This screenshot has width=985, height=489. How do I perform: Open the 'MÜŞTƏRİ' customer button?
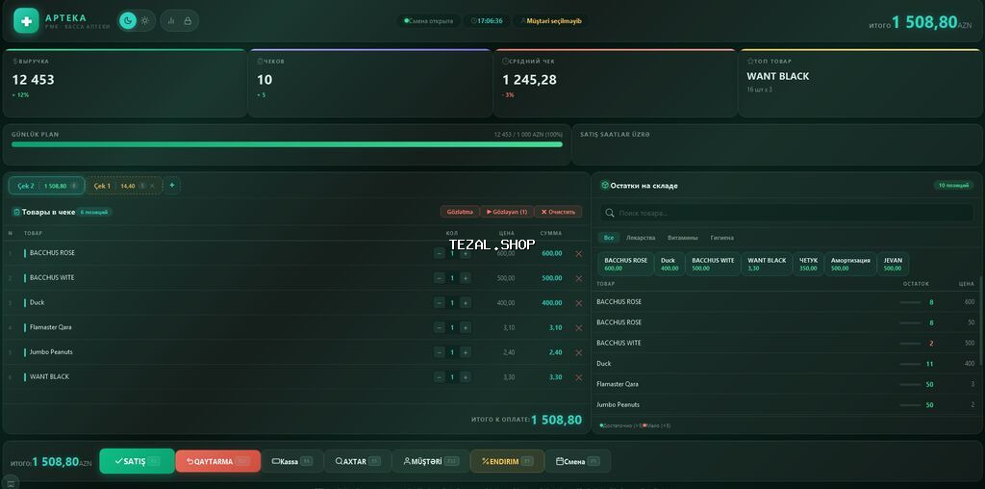pos(430,461)
